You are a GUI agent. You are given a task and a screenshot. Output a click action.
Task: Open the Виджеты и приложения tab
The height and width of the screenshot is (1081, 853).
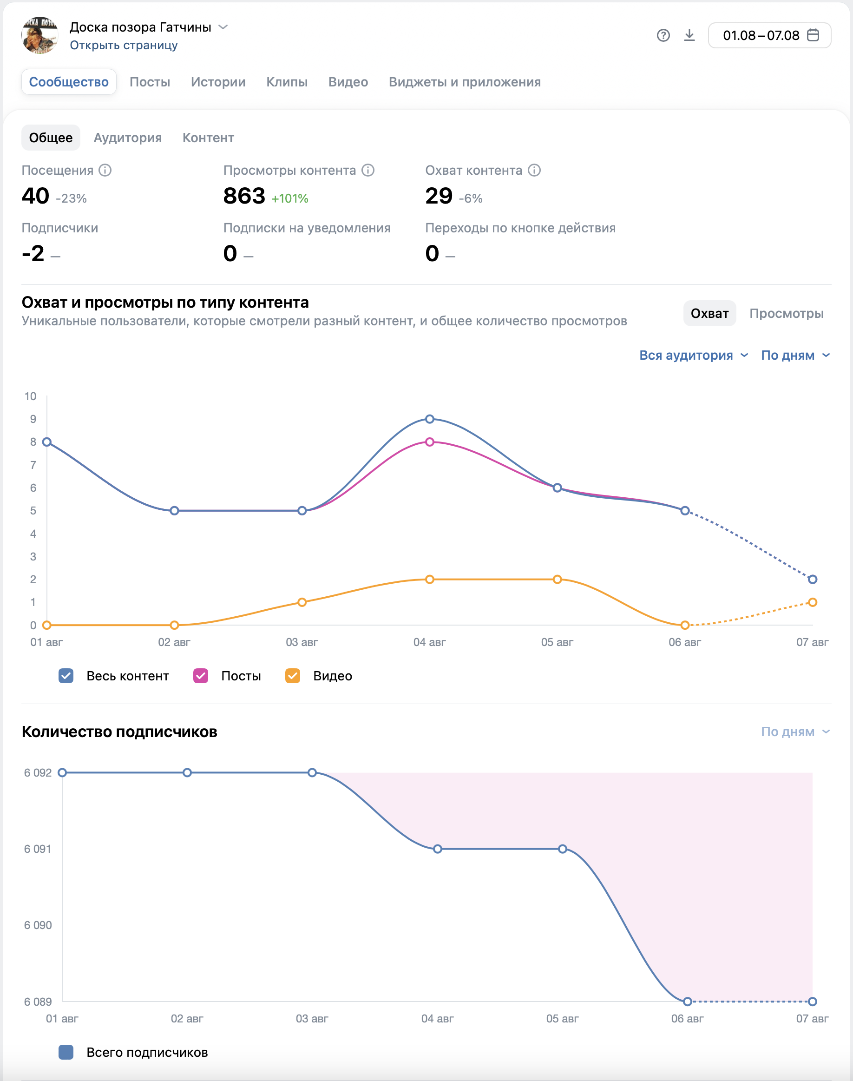pos(465,82)
